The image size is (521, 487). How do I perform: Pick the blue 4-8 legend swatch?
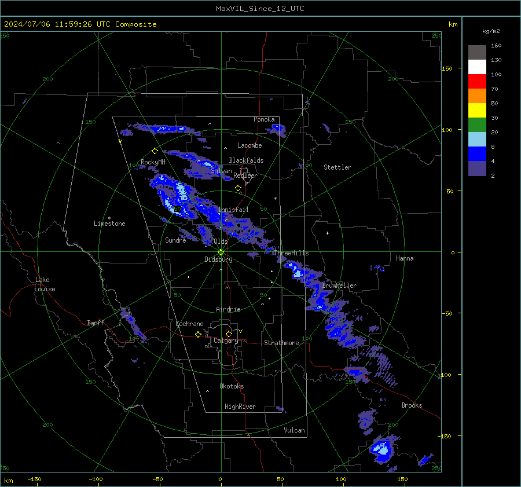tap(477, 153)
